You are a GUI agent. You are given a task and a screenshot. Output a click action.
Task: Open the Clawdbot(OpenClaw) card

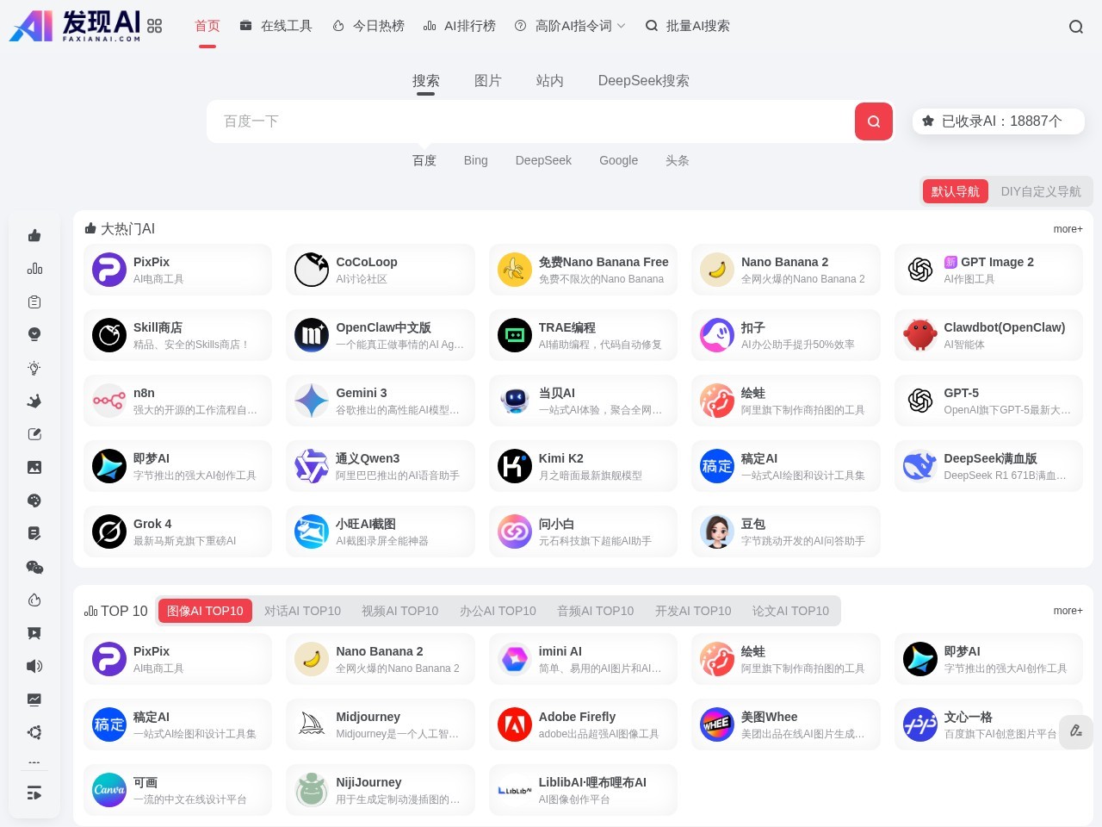[988, 335]
